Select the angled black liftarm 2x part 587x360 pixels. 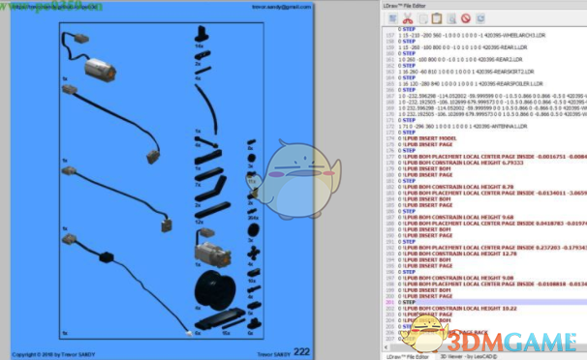coord(211,189)
